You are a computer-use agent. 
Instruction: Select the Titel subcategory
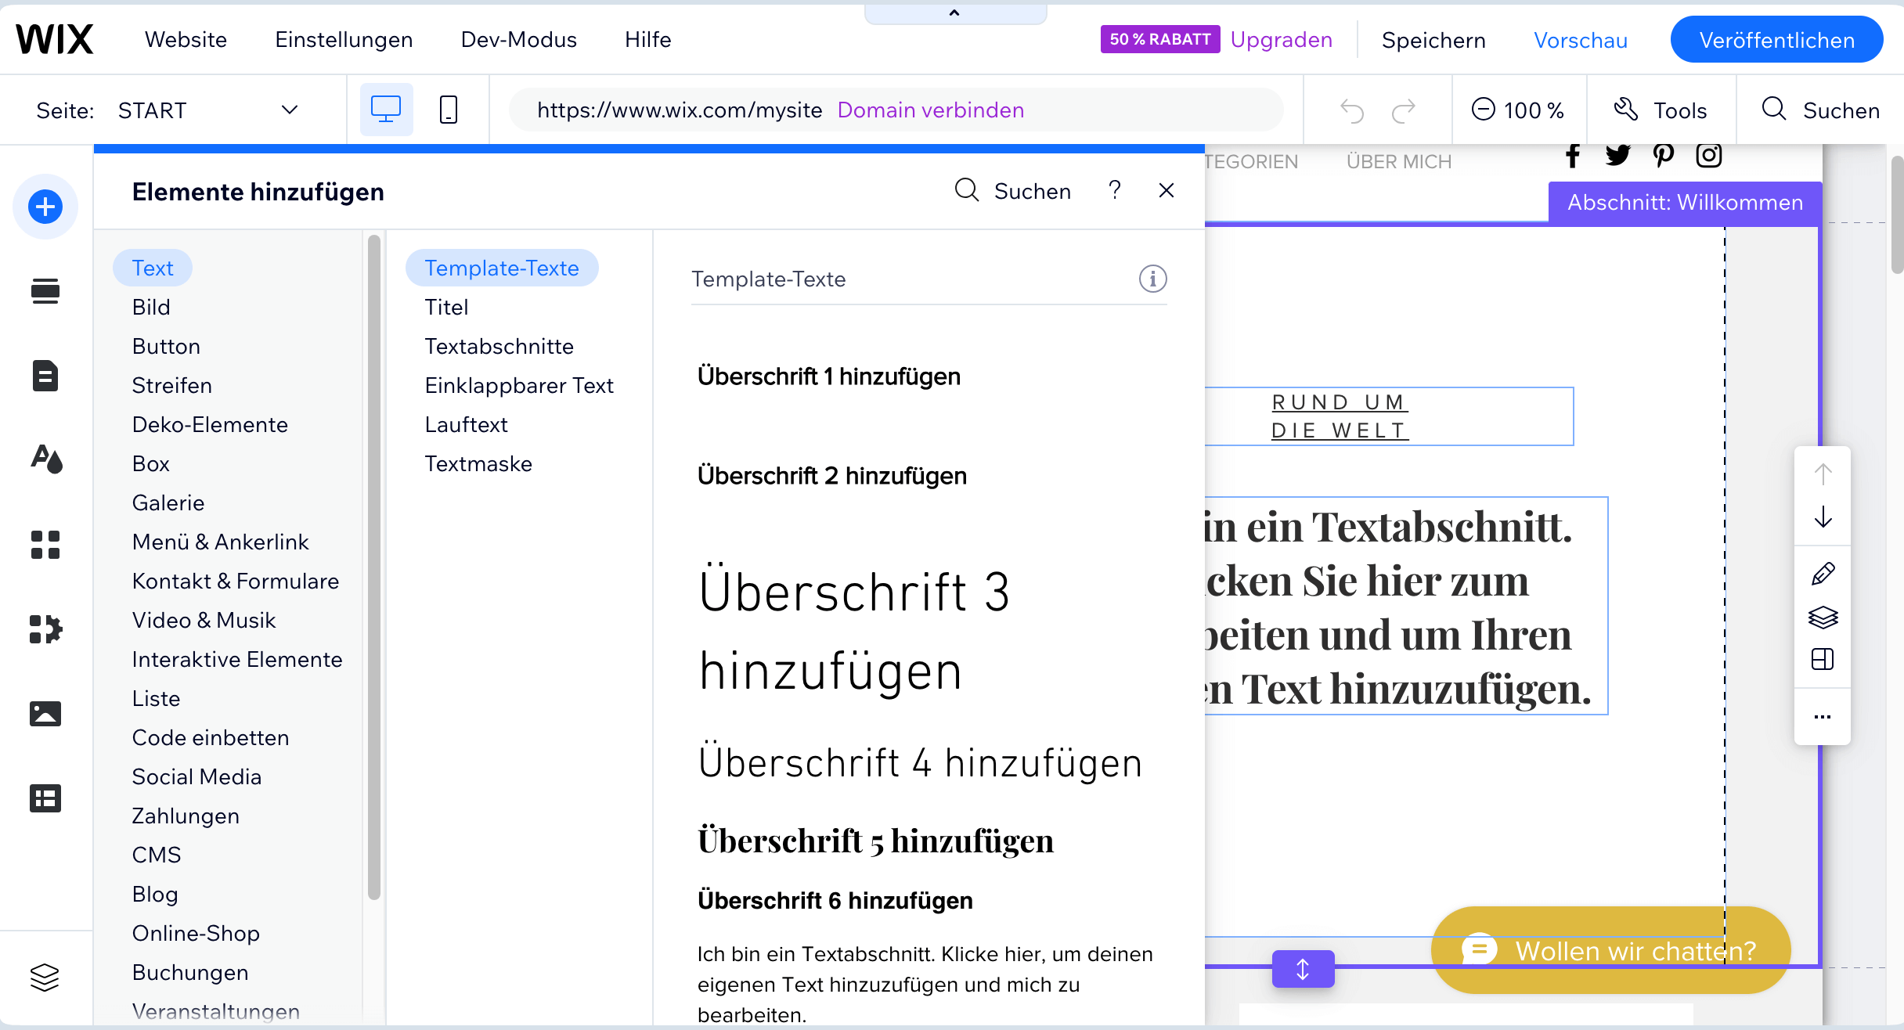[x=446, y=307]
